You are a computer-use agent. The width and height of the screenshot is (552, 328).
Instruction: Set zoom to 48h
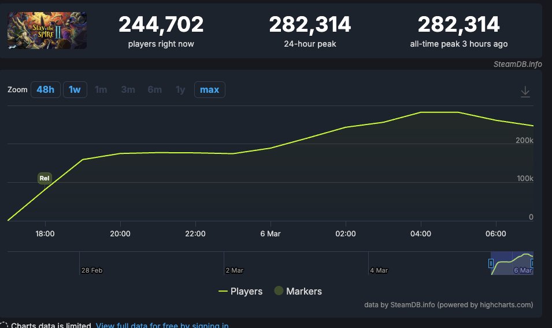pos(46,89)
